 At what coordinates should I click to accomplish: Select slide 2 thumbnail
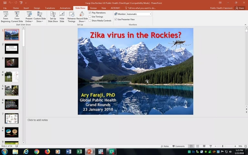click(x=12, y=49)
